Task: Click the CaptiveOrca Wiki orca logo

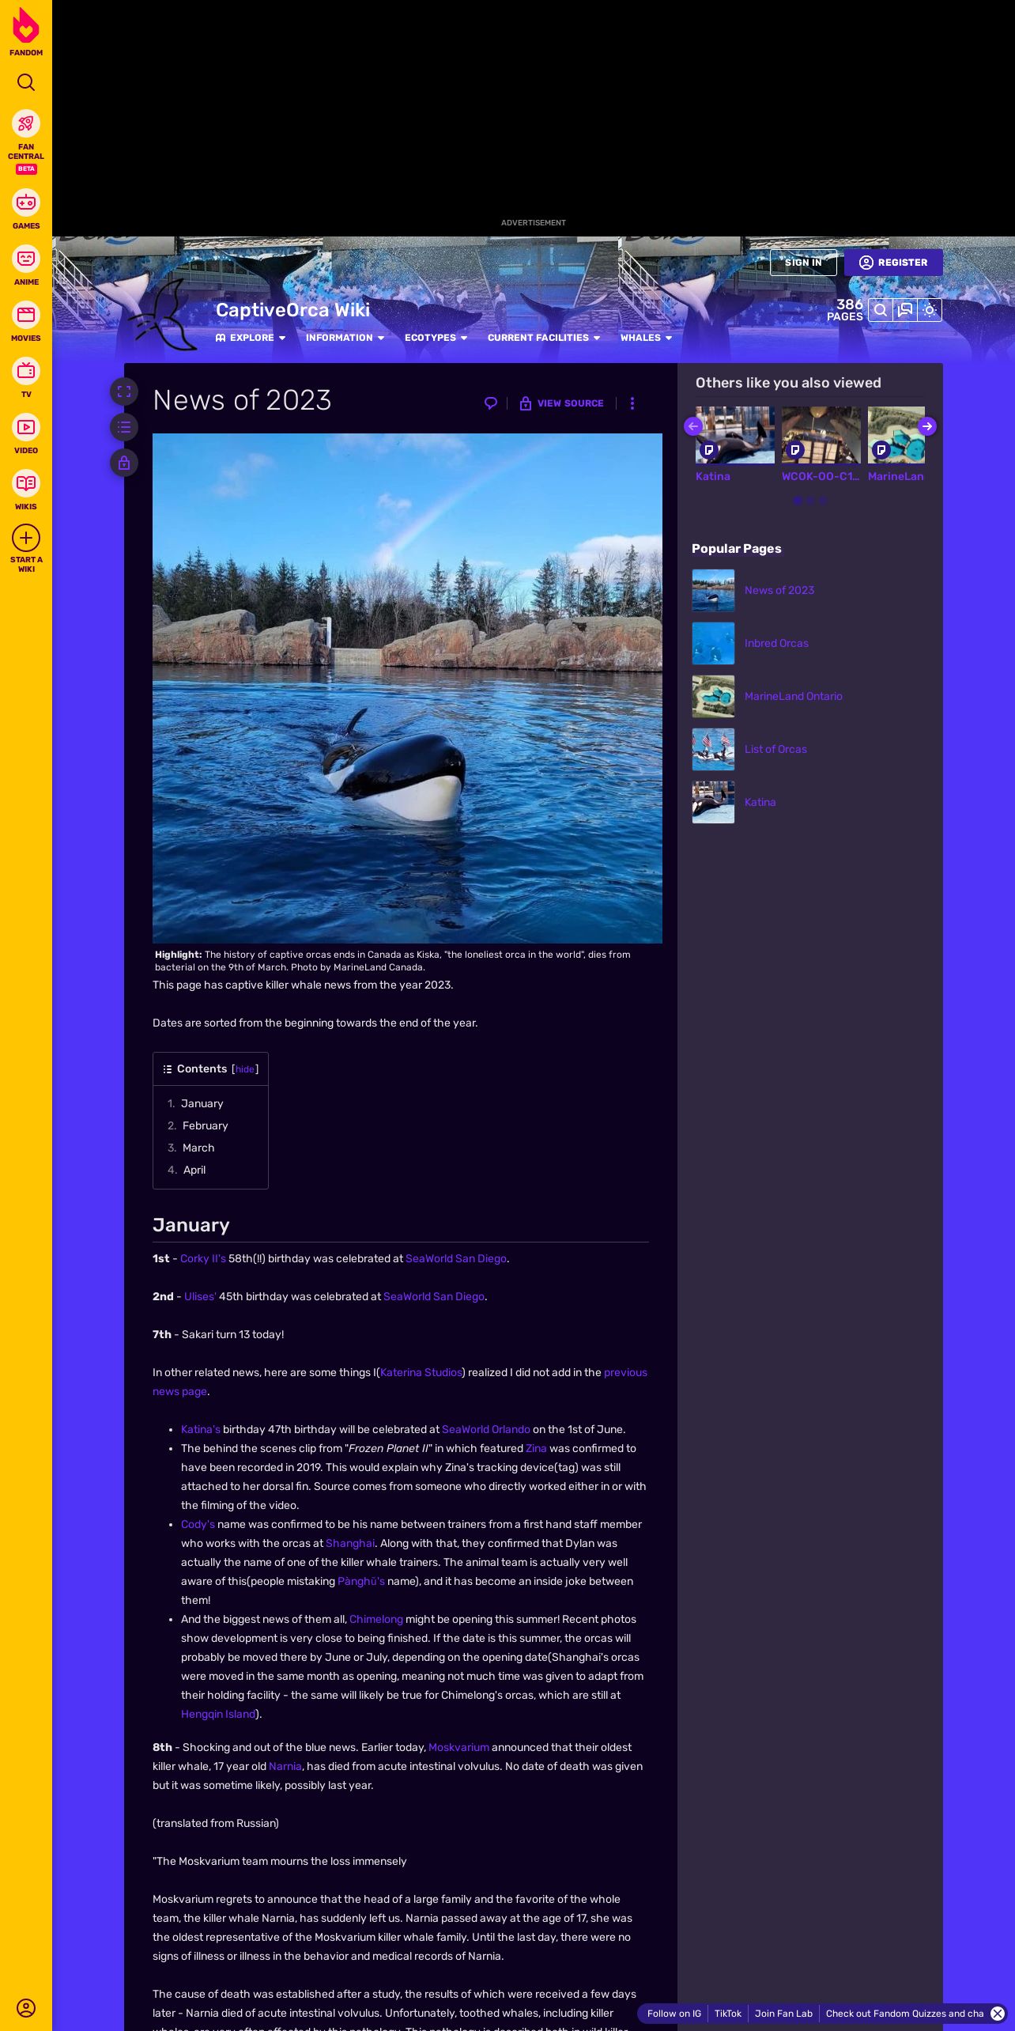Action: [162, 314]
